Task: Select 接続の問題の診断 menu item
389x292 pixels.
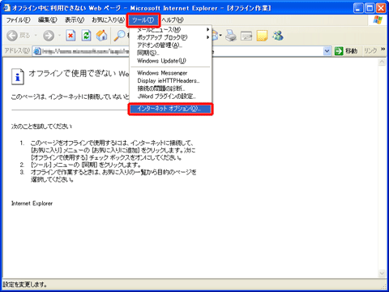Action: tap(169, 88)
